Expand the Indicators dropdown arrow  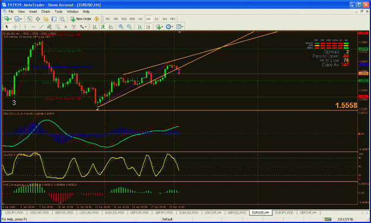[x=162, y=27]
